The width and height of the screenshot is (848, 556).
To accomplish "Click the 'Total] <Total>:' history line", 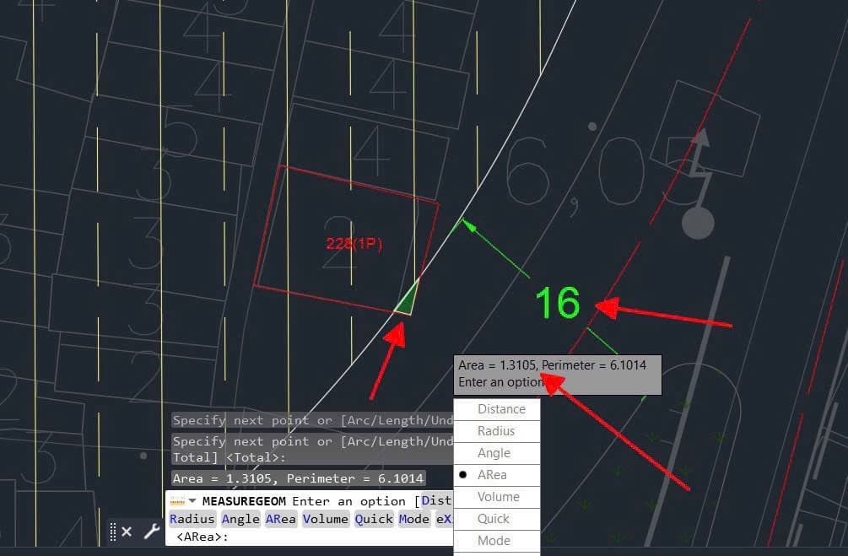I will click(x=229, y=457).
